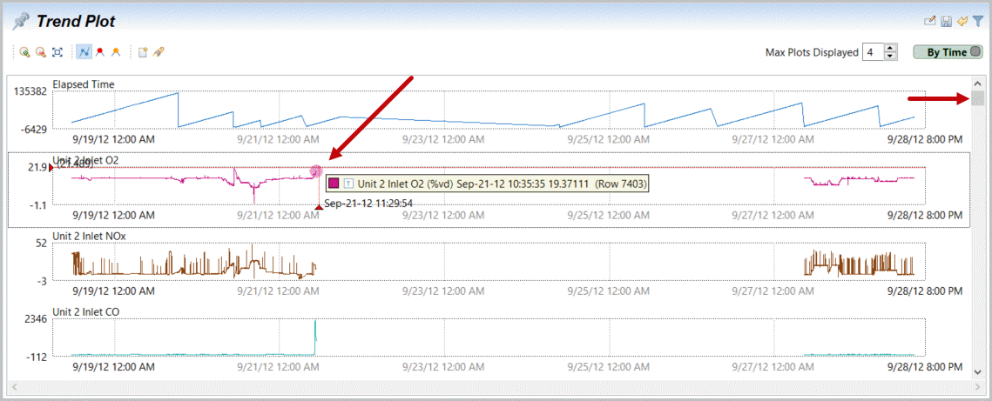Select the red marker pin tool
992x401 pixels.
(x=100, y=52)
